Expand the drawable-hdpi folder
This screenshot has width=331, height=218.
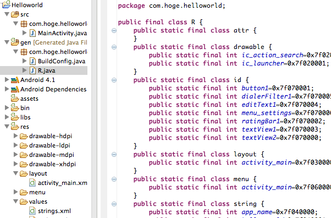coord(15,136)
